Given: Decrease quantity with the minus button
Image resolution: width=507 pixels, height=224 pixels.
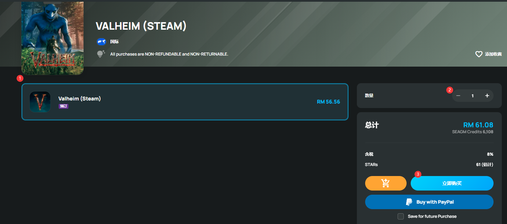Looking at the screenshot, I should tap(458, 96).
